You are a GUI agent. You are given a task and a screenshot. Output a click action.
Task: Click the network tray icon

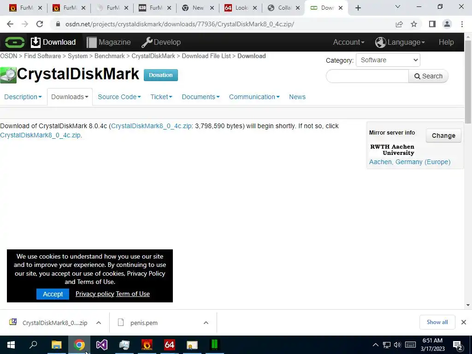click(387, 345)
